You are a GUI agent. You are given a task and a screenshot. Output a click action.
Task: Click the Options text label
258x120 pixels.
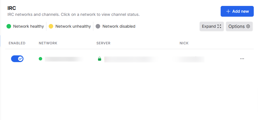click(236, 27)
